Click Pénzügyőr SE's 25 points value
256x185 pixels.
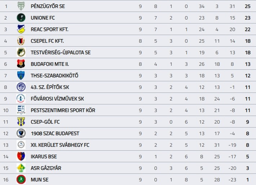pyautogui.click(x=247, y=6)
